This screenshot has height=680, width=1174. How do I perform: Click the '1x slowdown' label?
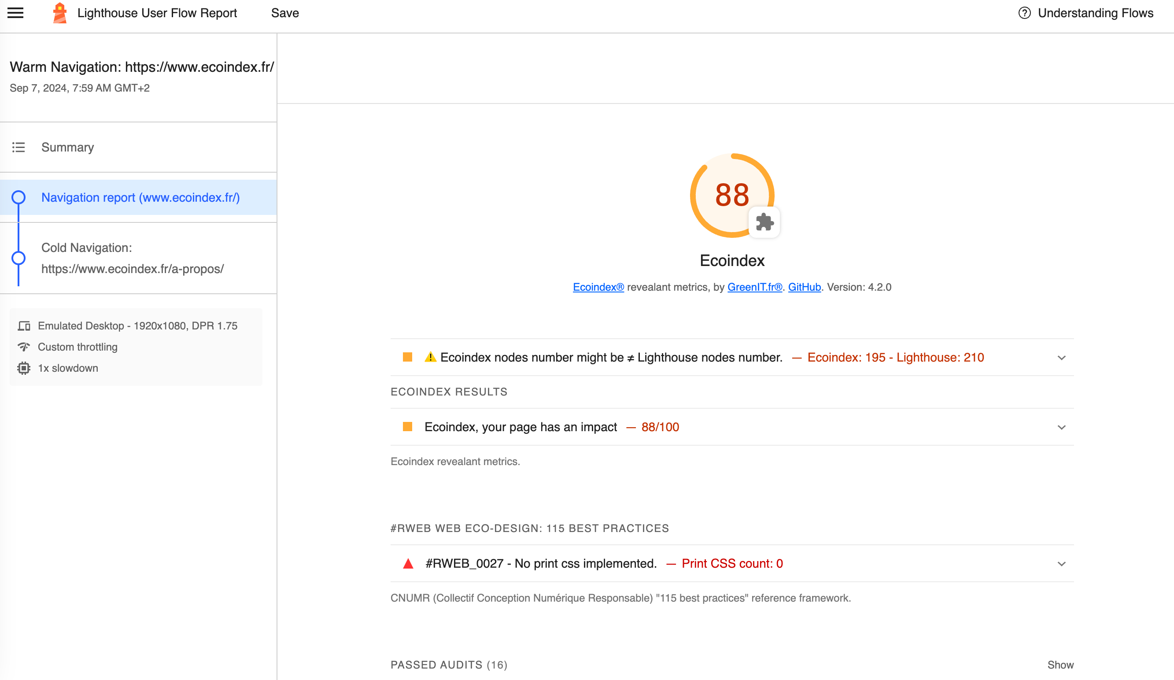(x=68, y=368)
